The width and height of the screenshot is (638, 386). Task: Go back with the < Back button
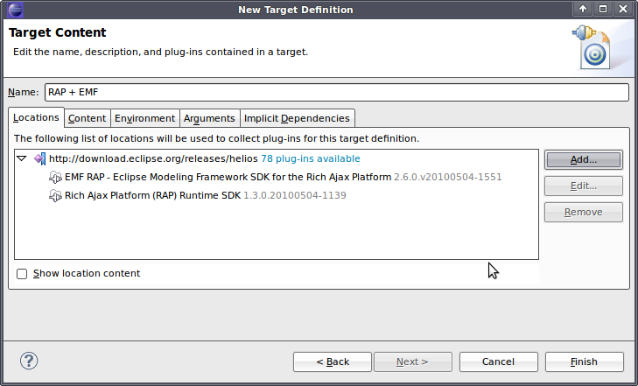pyautogui.click(x=333, y=361)
